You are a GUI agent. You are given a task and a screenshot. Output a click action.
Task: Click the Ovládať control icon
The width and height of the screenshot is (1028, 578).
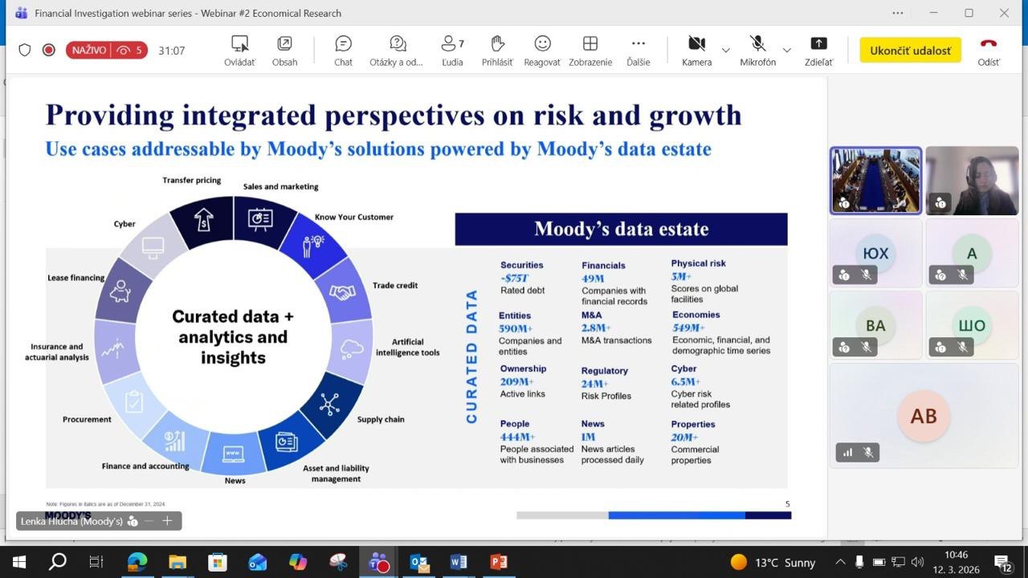(239, 51)
